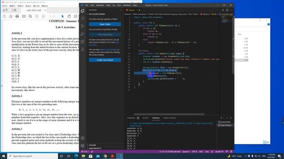Switch to the Output panel tab
Screen dimensions: 284x159
[146, 118]
